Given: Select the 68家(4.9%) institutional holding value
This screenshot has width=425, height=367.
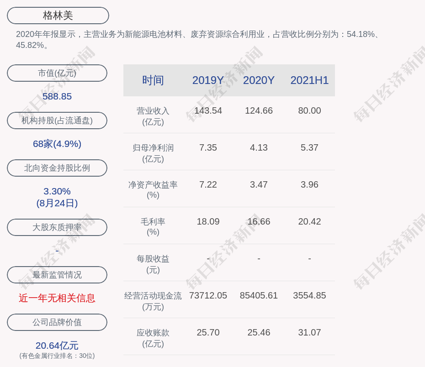Looking at the screenshot, I should (x=57, y=144).
